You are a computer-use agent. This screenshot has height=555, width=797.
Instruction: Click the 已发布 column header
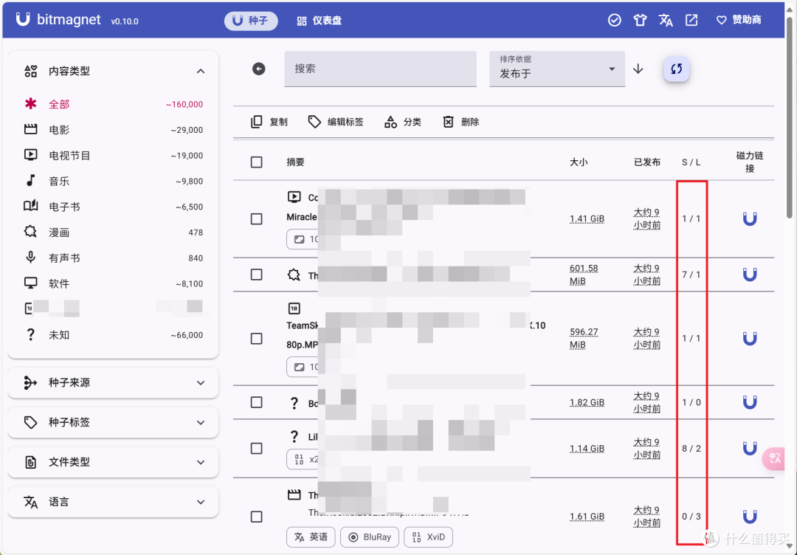click(647, 162)
